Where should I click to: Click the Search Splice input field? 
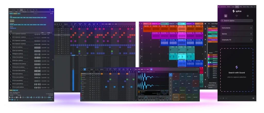237,21
